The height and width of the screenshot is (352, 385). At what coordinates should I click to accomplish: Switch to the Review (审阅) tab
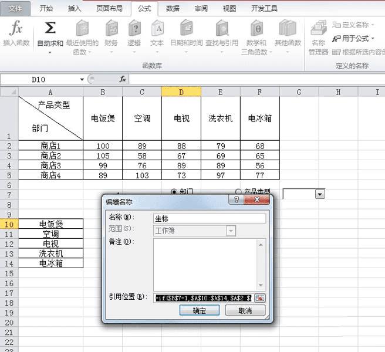tap(201, 9)
